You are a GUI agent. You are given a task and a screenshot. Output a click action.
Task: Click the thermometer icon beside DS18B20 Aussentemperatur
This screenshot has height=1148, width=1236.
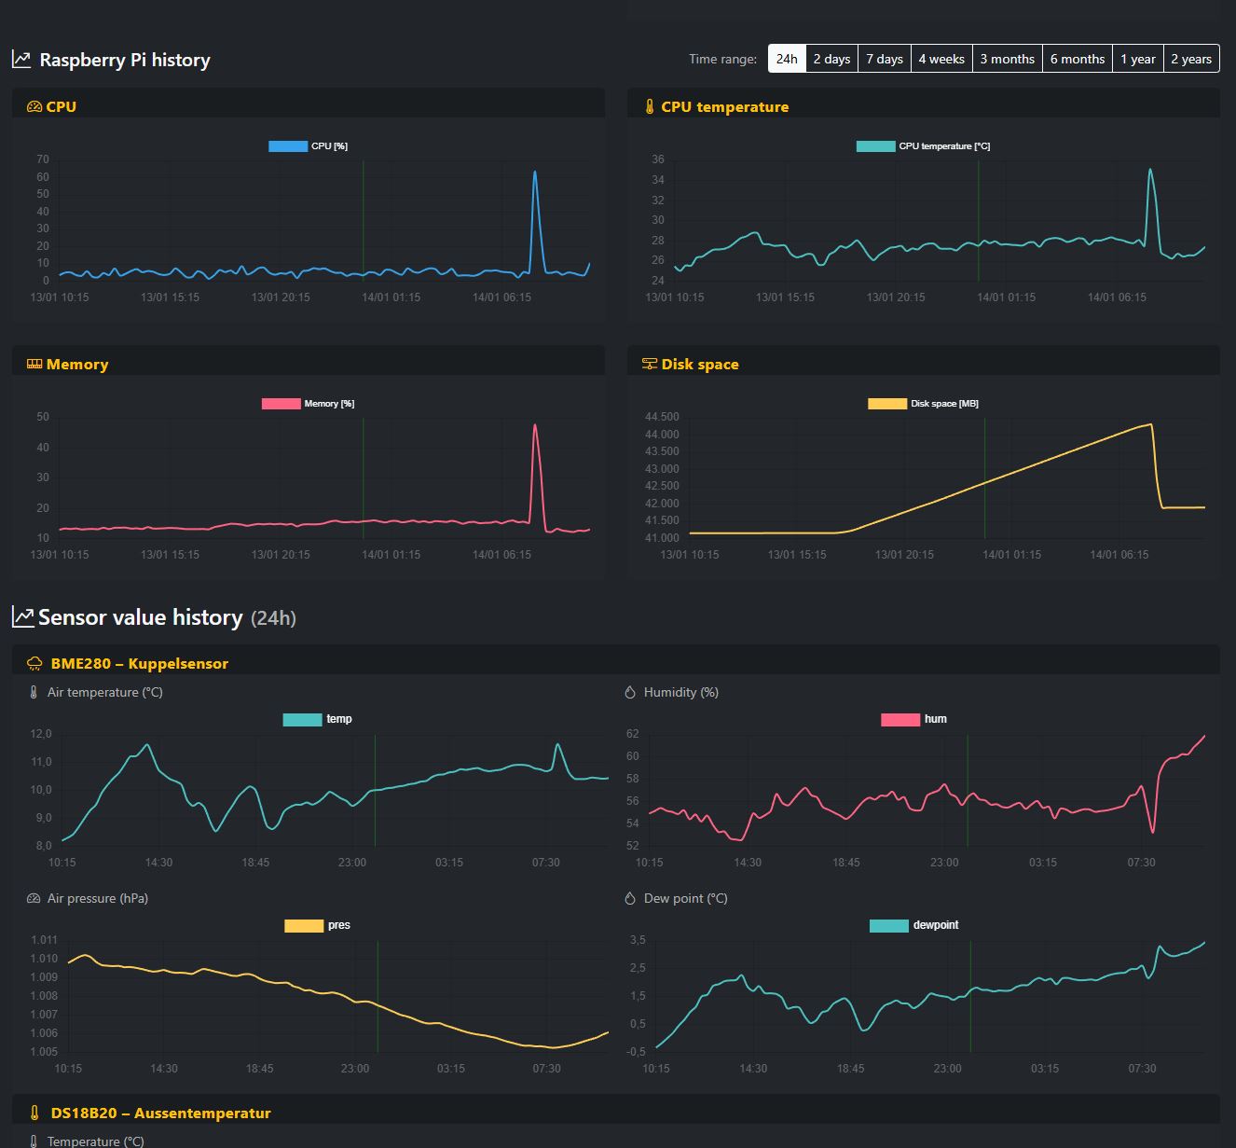click(33, 1112)
